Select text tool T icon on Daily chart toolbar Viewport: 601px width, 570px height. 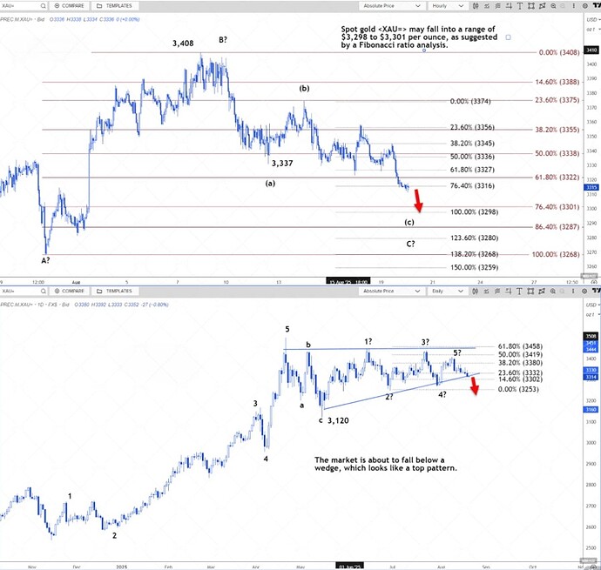[x=520, y=292]
